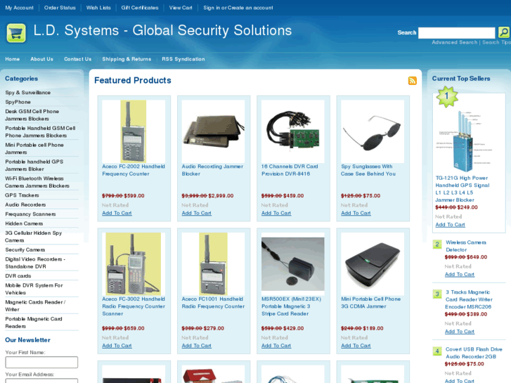
Task: Click the green magnifier search button
Action: [x=504, y=32]
